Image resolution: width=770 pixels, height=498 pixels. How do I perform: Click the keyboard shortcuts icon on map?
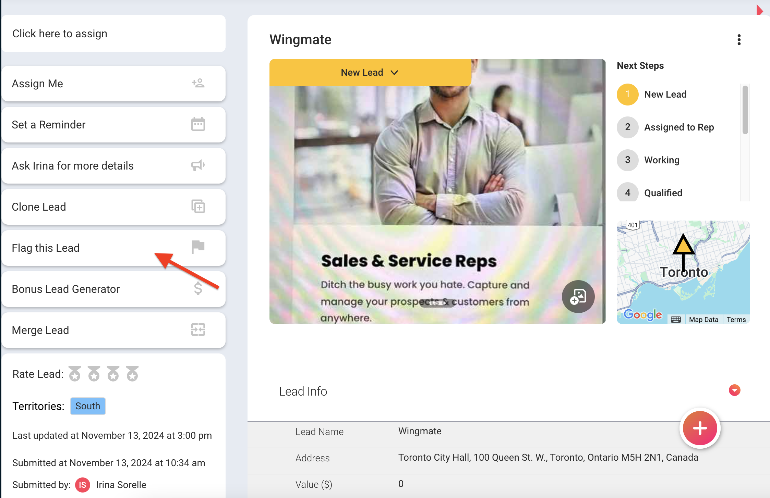[x=676, y=320]
